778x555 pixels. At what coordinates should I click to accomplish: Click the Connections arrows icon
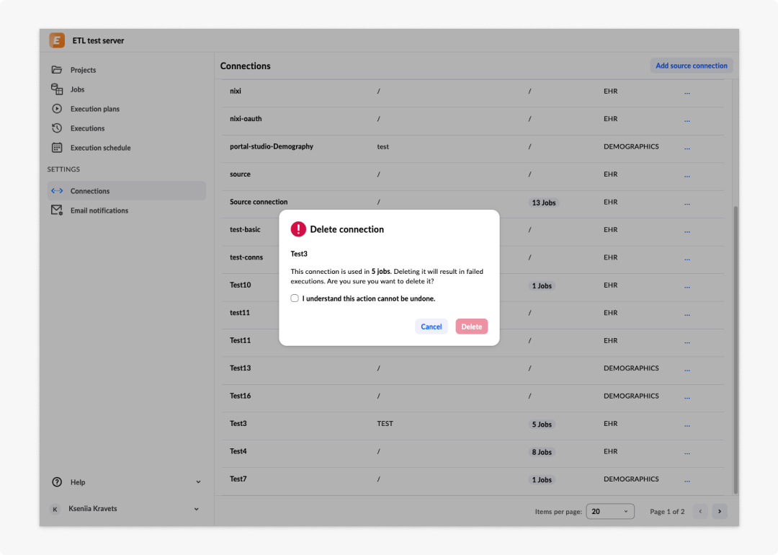click(x=57, y=190)
